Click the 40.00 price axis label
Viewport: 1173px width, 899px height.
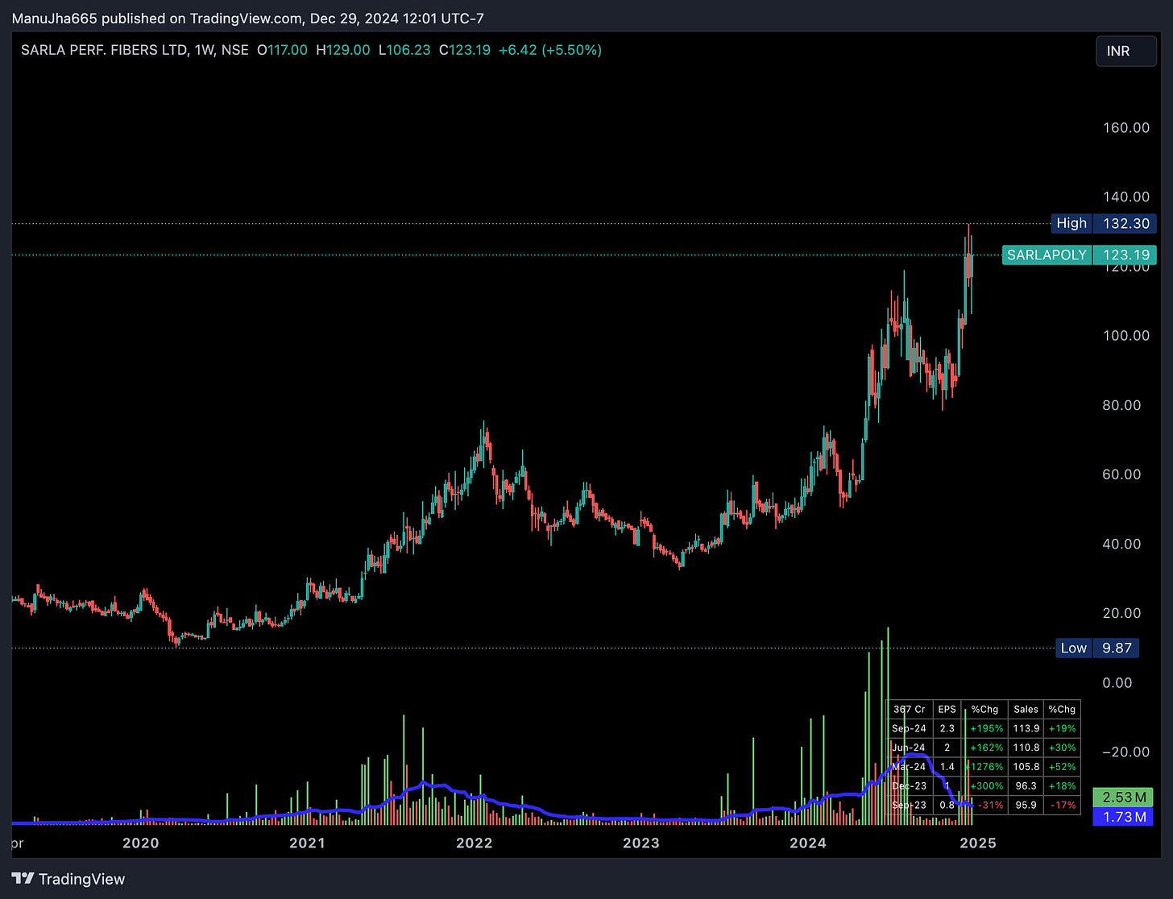pos(1121,544)
